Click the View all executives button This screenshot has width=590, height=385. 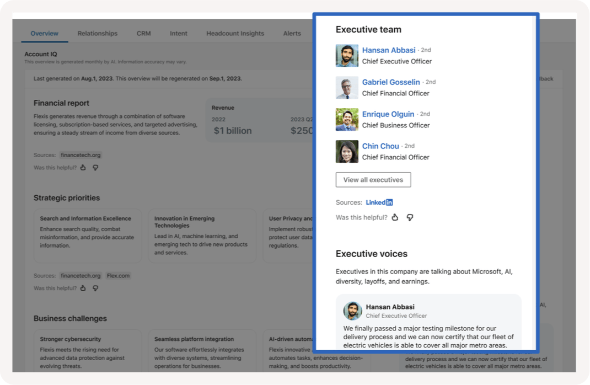point(373,180)
